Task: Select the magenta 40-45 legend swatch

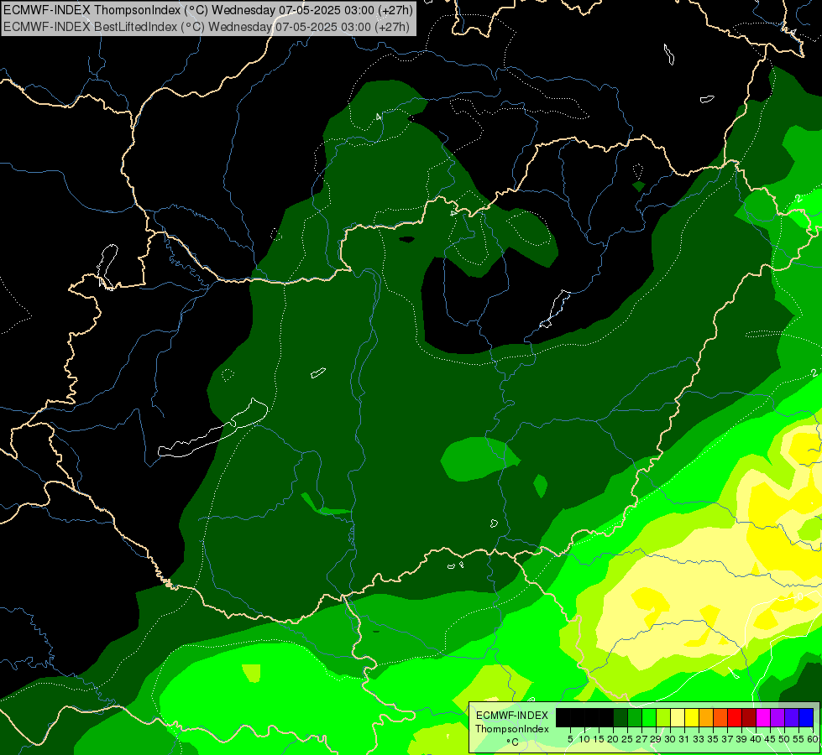Action: (x=763, y=717)
